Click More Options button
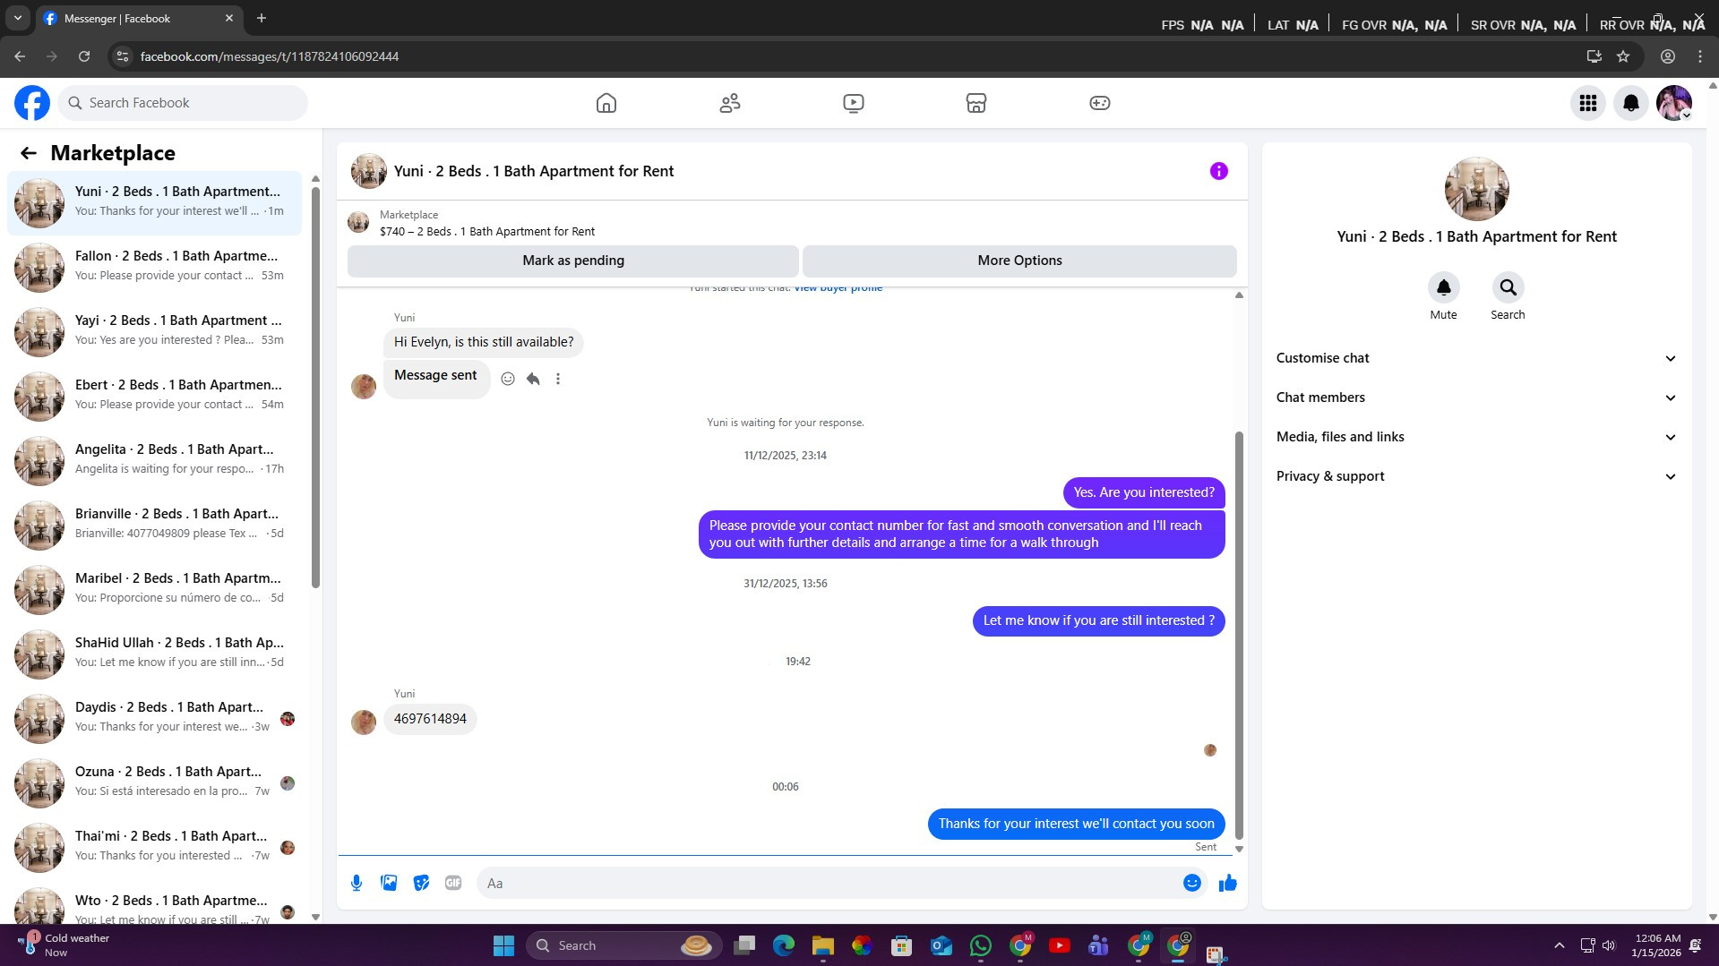This screenshot has height=966, width=1719. coord(1019,261)
